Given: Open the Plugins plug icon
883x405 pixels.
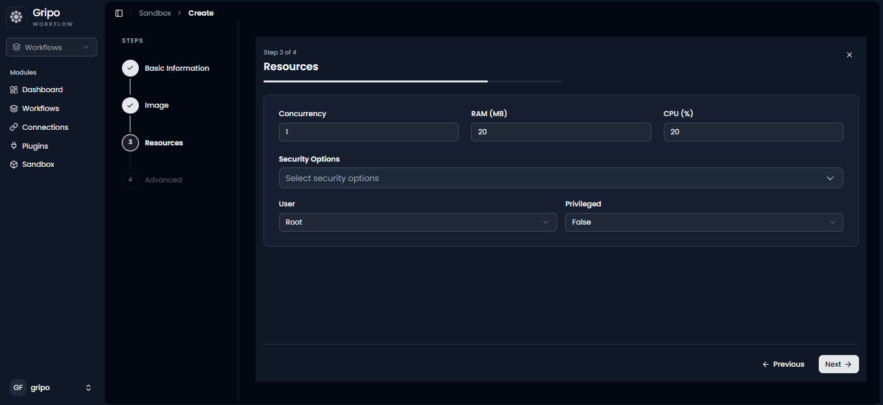Looking at the screenshot, I should (14, 146).
